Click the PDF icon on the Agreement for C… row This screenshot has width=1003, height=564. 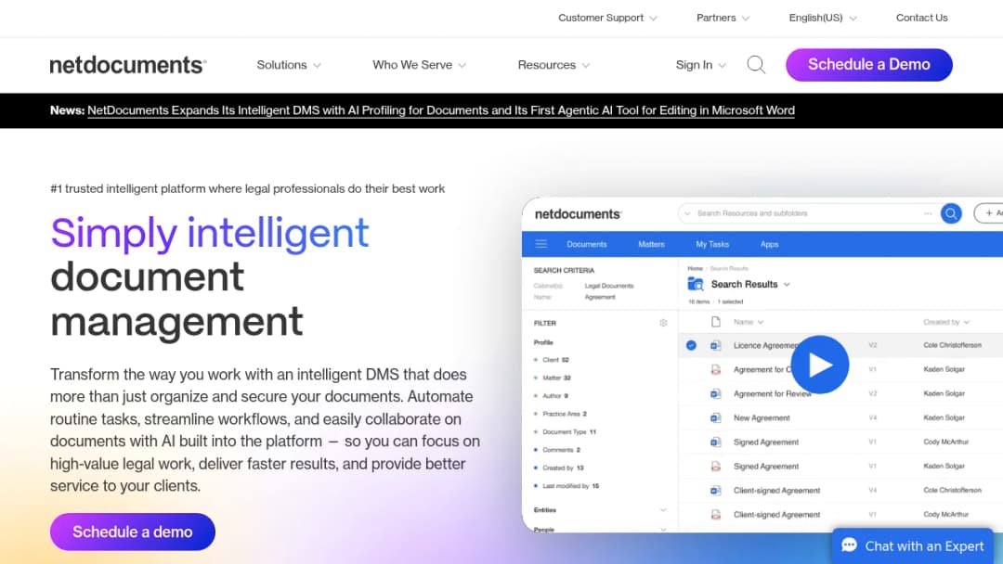716,370
